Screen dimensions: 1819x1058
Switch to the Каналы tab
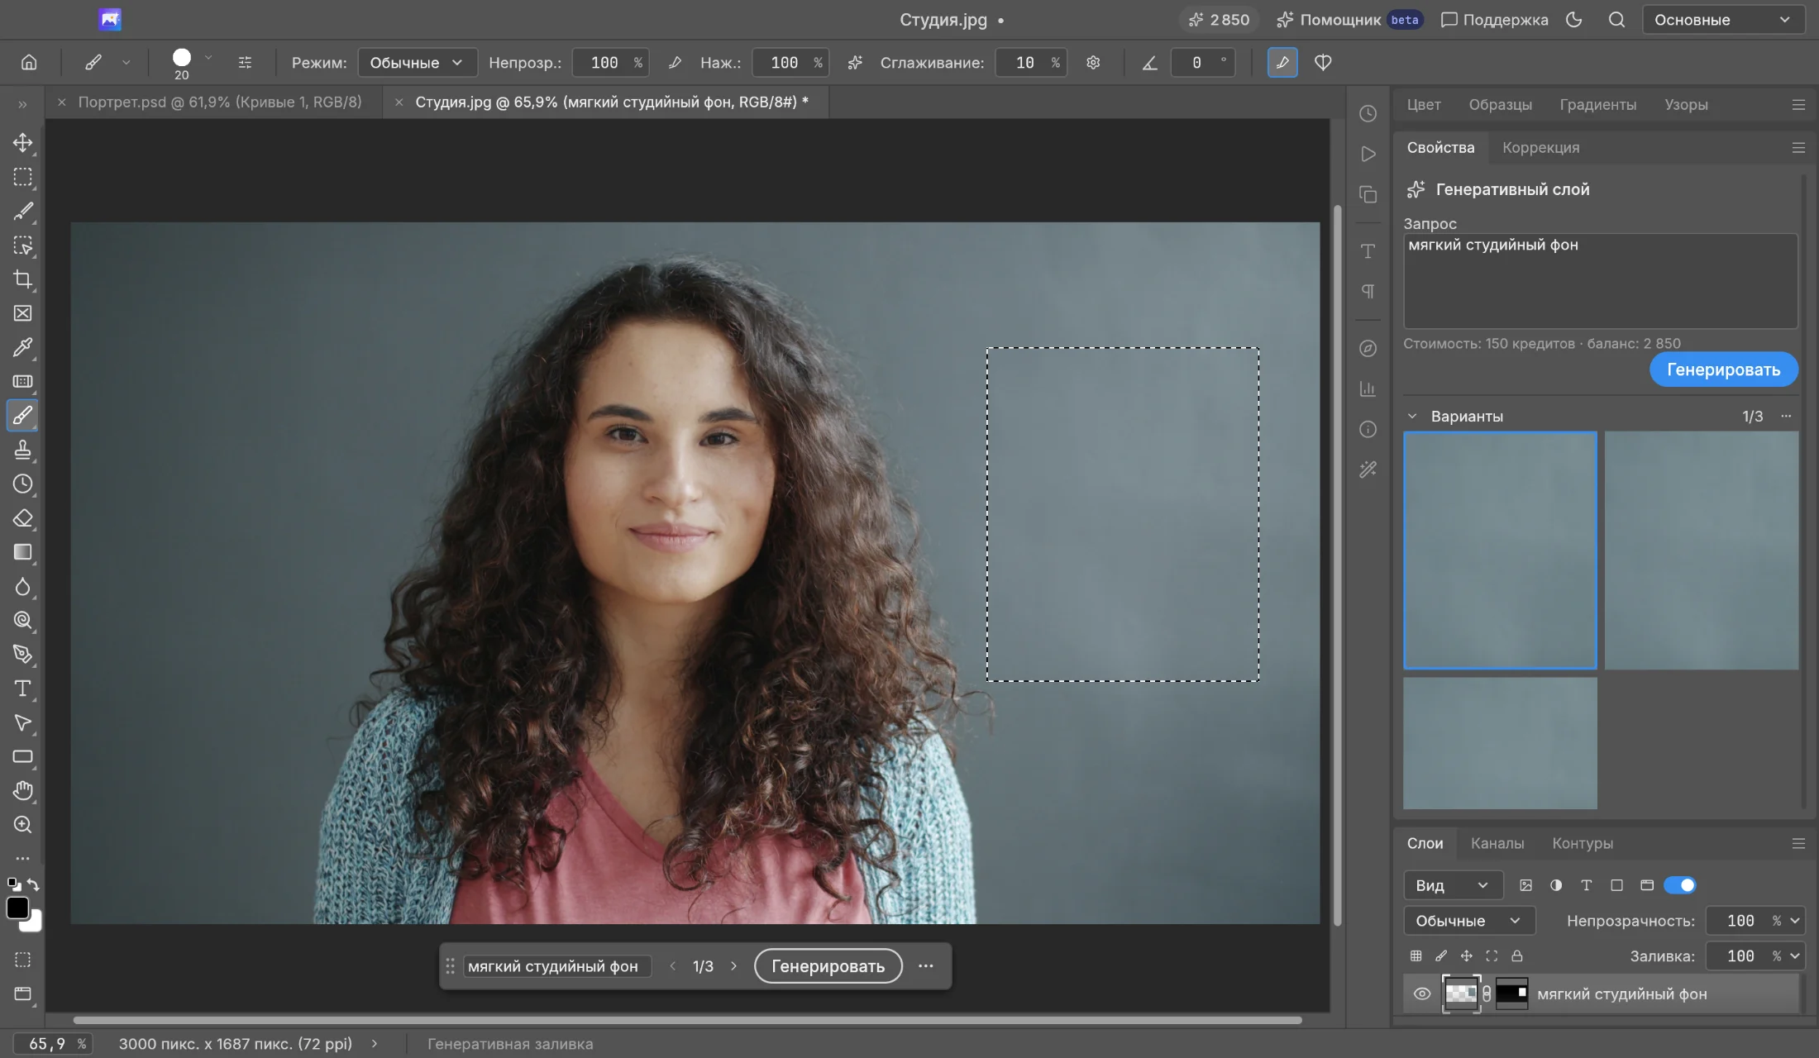click(x=1497, y=843)
